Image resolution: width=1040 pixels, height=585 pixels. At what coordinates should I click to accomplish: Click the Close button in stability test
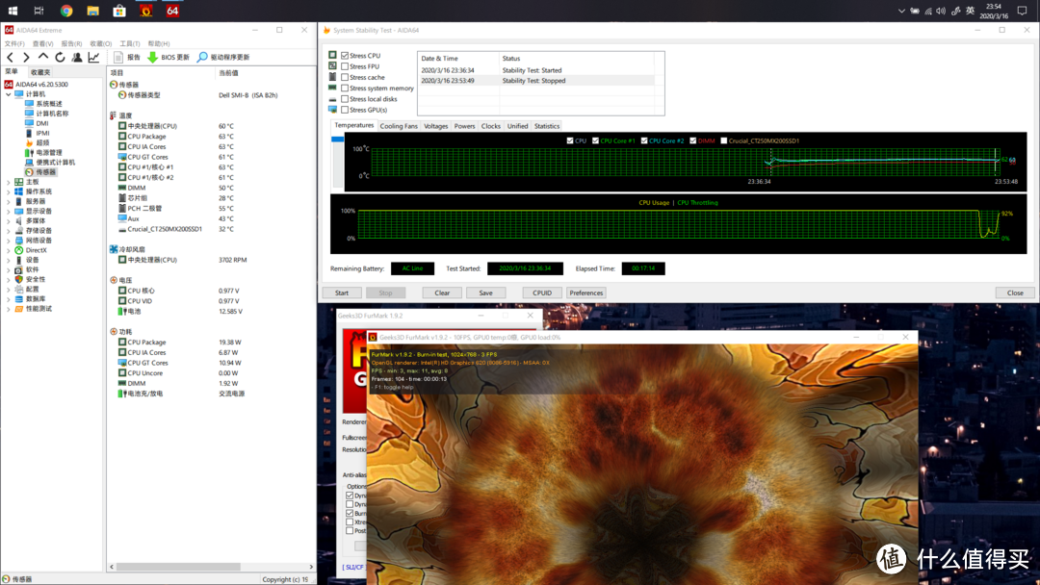1015,292
